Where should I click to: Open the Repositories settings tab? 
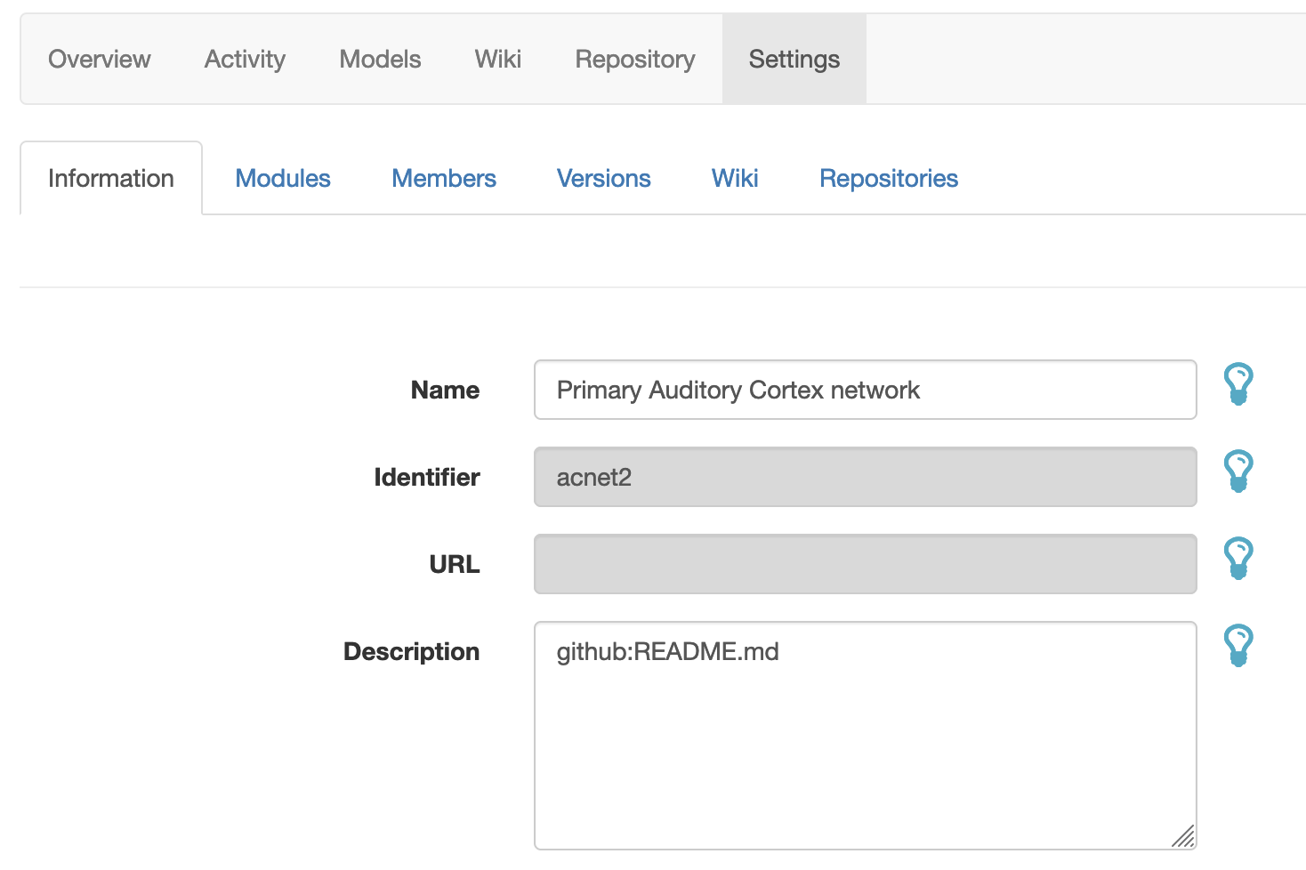[x=888, y=178]
